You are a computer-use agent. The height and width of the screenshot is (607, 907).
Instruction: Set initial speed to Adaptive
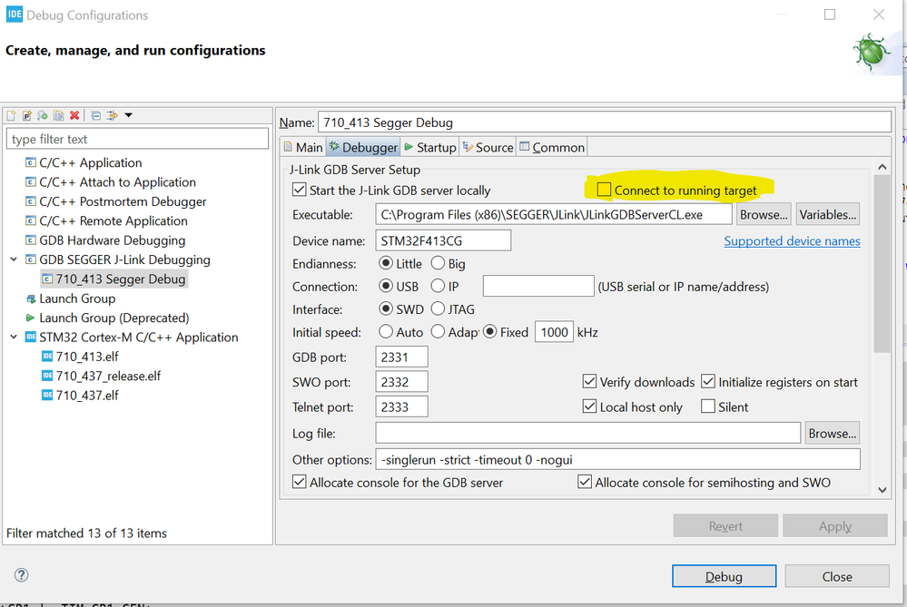click(x=438, y=332)
